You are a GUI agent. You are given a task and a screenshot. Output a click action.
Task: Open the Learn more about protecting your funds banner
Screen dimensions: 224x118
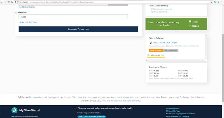click(176, 24)
